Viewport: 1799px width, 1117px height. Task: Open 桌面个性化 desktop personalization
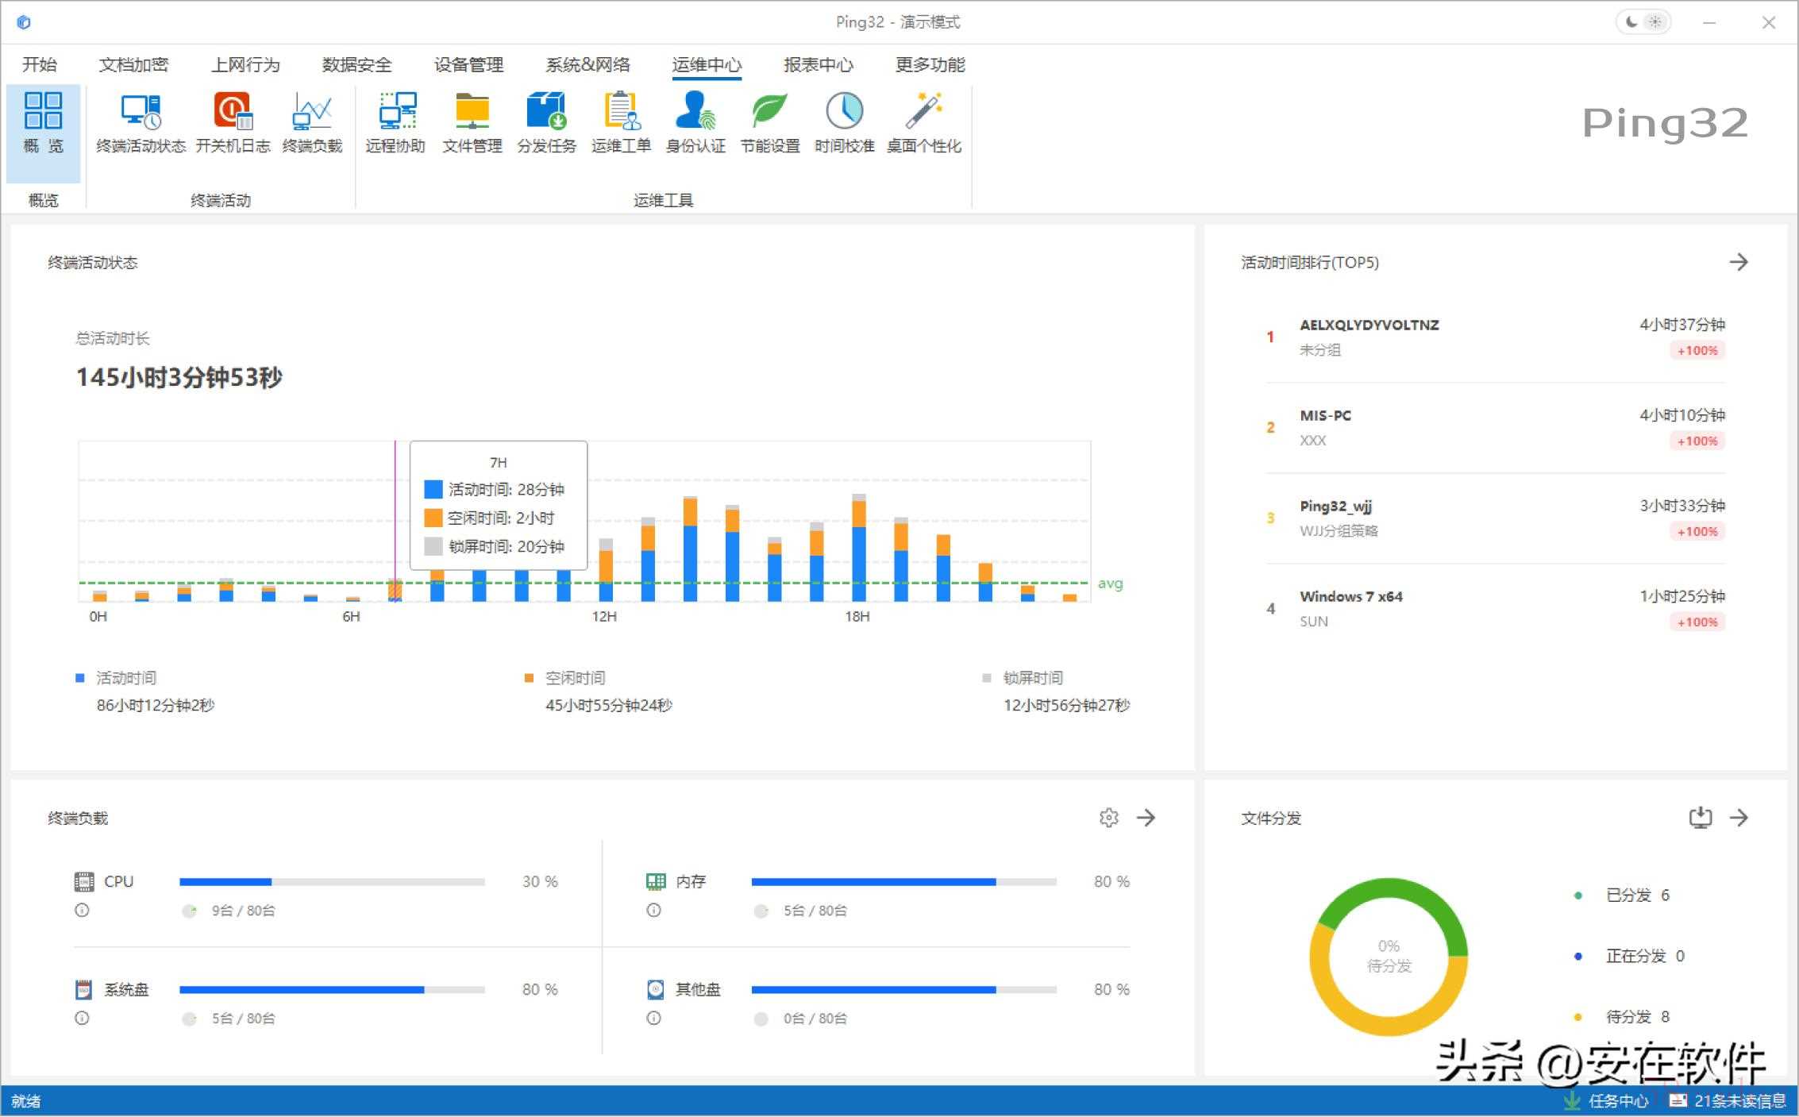pos(923,123)
